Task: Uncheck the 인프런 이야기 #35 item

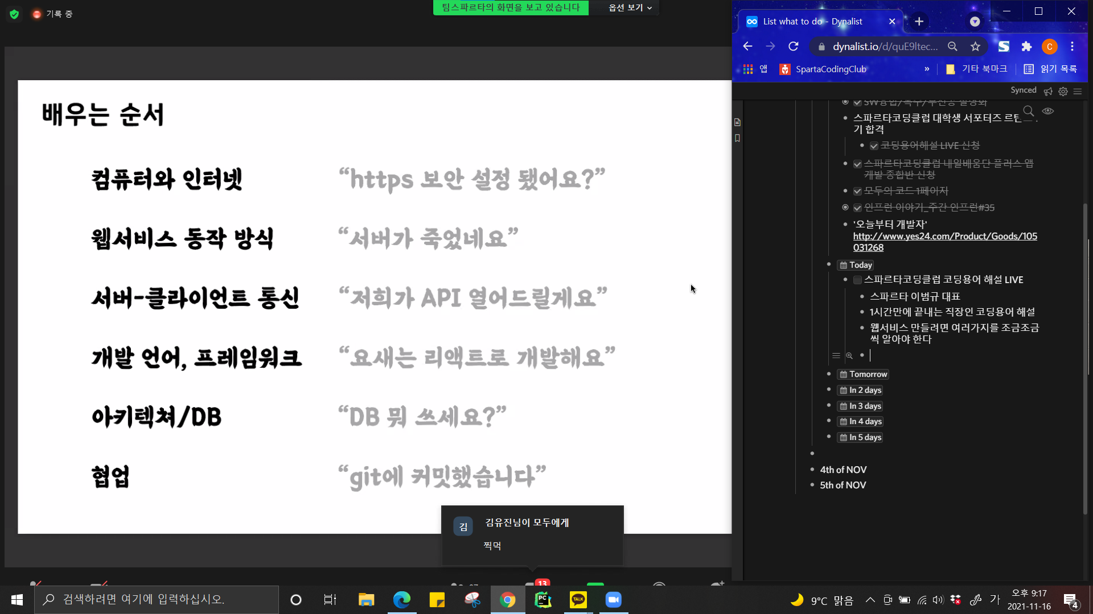Action: tap(857, 208)
